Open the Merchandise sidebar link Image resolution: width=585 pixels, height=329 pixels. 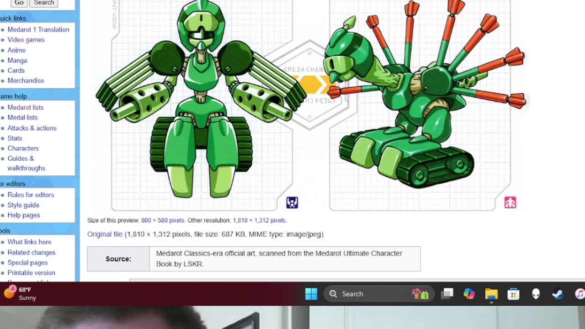click(x=26, y=80)
